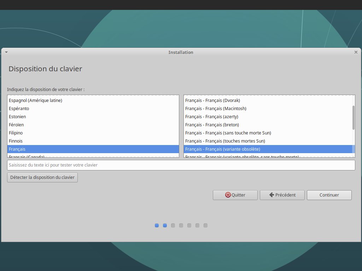Click the keyboard test text field
The height and width of the screenshot is (271, 362).
point(181,165)
